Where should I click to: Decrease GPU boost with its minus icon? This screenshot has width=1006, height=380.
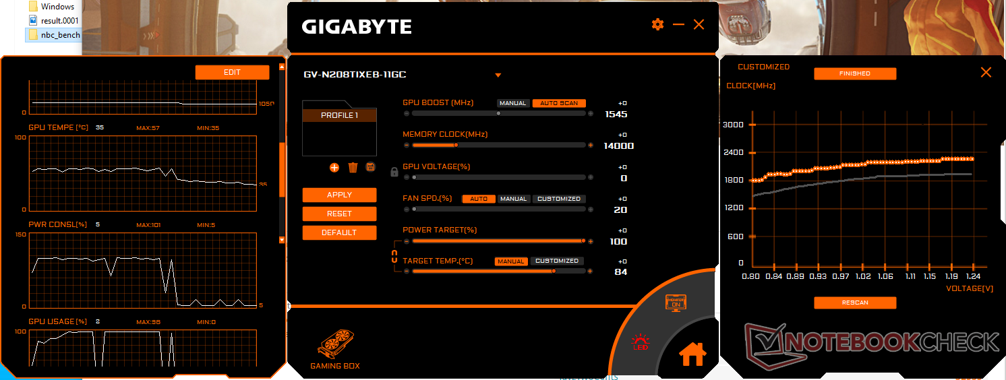coord(406,114)
